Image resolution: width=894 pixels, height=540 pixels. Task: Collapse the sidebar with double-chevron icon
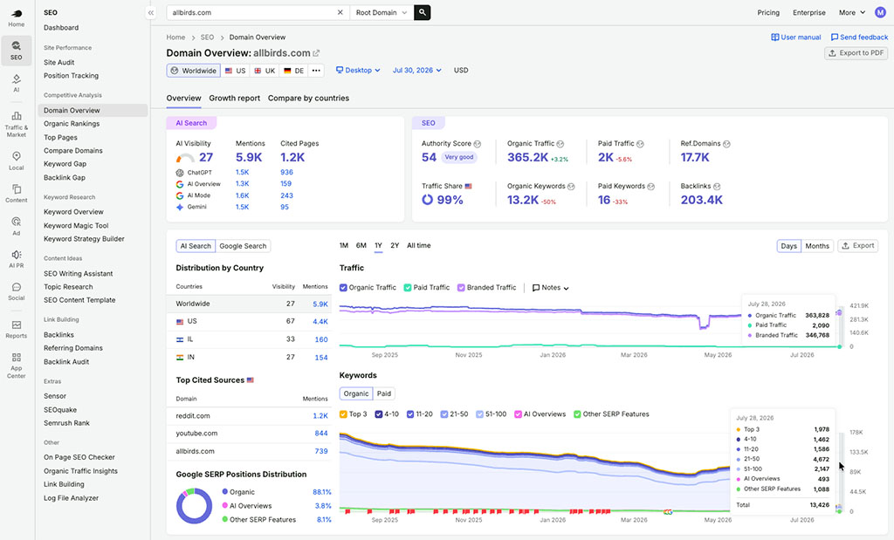pyautogui.click(x=150, y=12)
